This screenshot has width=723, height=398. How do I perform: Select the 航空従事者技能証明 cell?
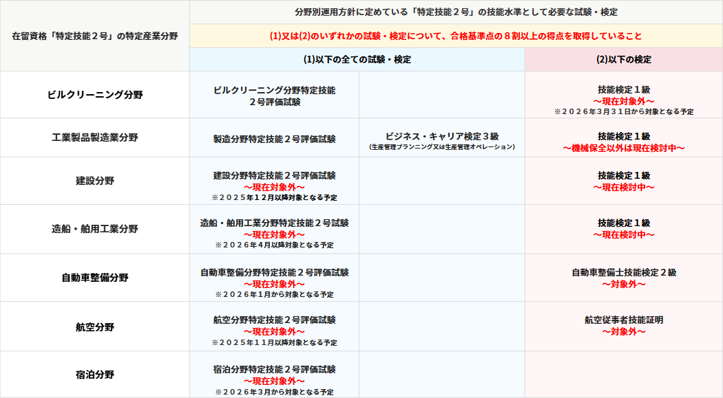(x=624, y=320)
